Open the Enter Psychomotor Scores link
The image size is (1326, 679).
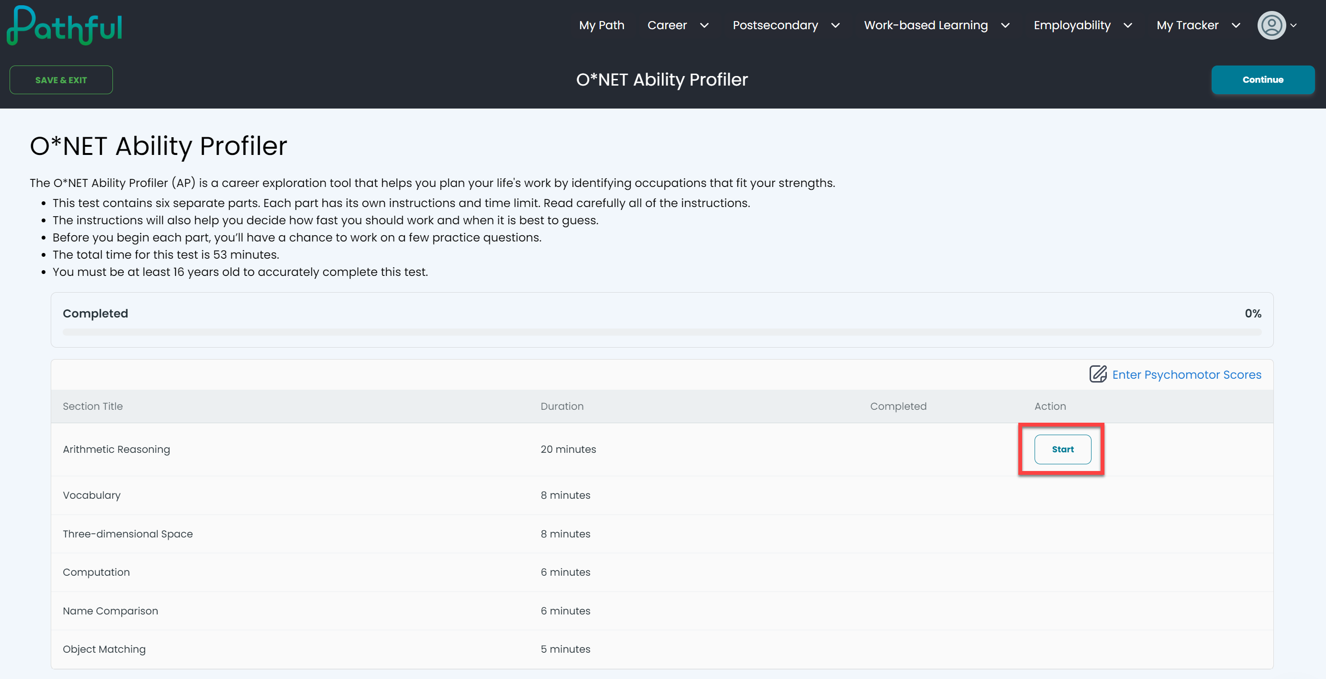coord(1186,374)
